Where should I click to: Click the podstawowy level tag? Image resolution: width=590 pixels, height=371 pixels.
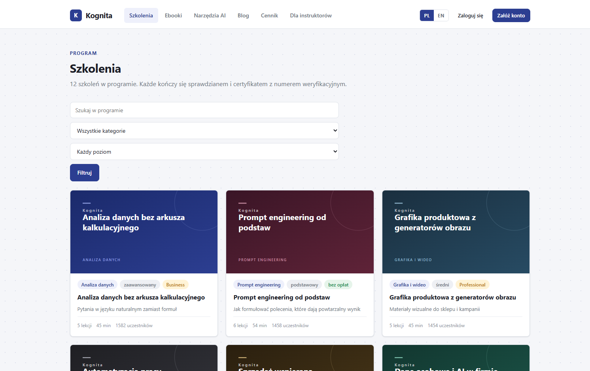tap(304, 284)
